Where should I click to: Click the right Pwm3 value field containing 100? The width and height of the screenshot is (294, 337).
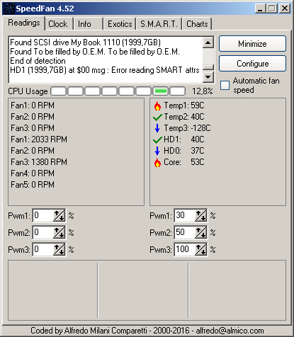(x=185, y=249)
